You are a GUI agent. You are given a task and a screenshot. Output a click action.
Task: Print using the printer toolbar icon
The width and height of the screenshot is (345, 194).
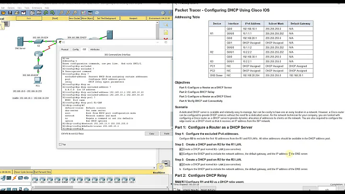click(17, 13)
